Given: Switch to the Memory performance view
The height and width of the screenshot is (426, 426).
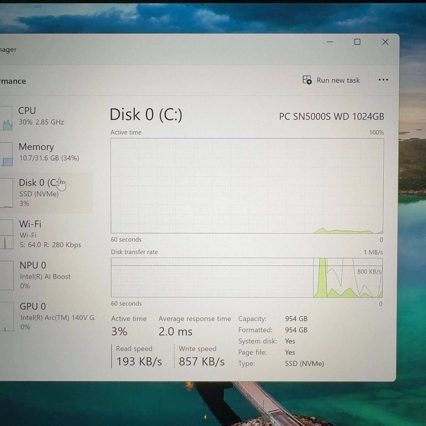Looking at the screenshot, I should [x=48, y=152].
